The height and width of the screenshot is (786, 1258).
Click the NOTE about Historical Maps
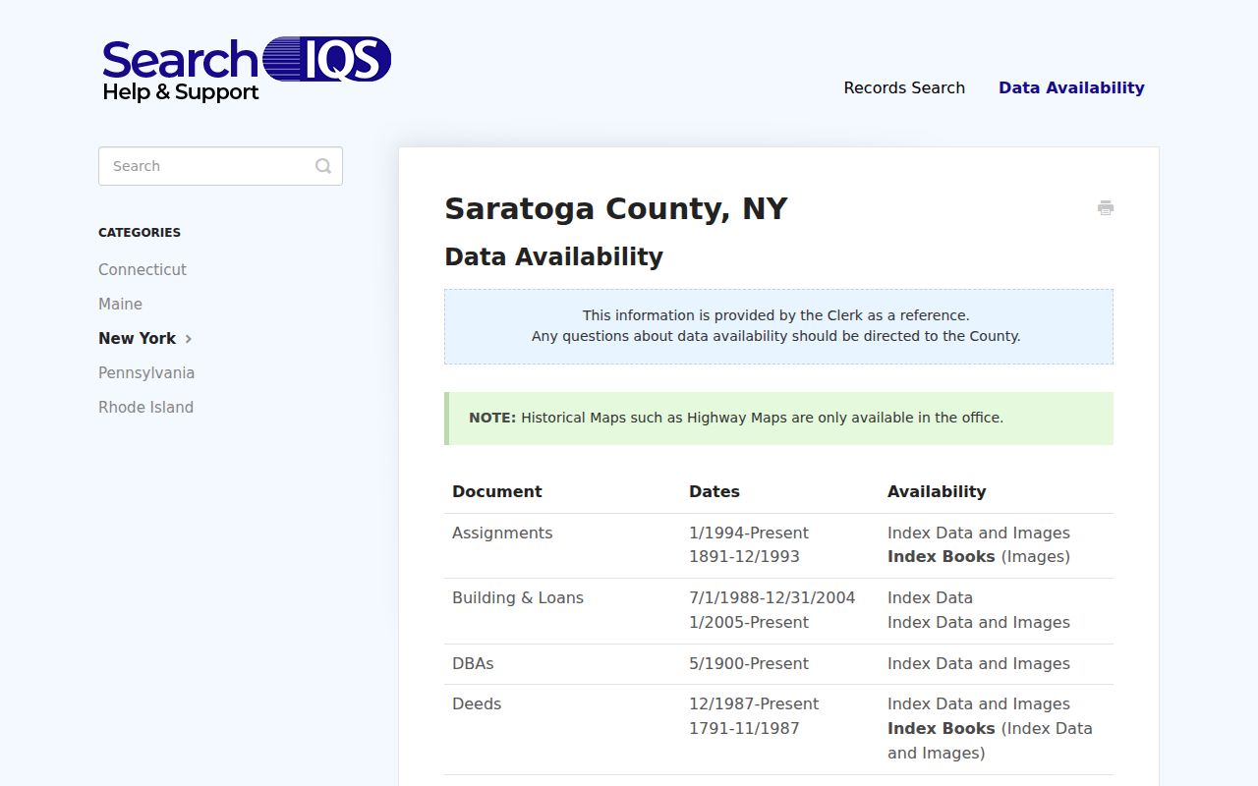[x=778, y=418]
